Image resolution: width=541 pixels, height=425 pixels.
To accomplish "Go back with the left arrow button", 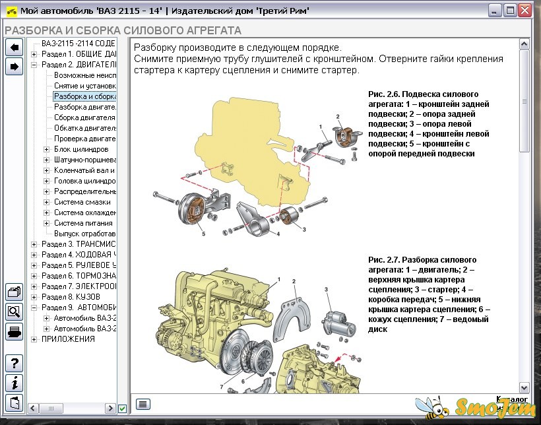I will coord(14,48).
